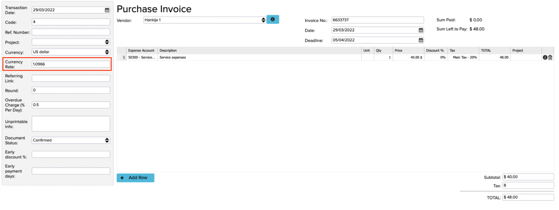Image resolution: width=559 pixels, height=210 pixels.
Task: Focus the Ref. Number field
Action: coord(70,32)
